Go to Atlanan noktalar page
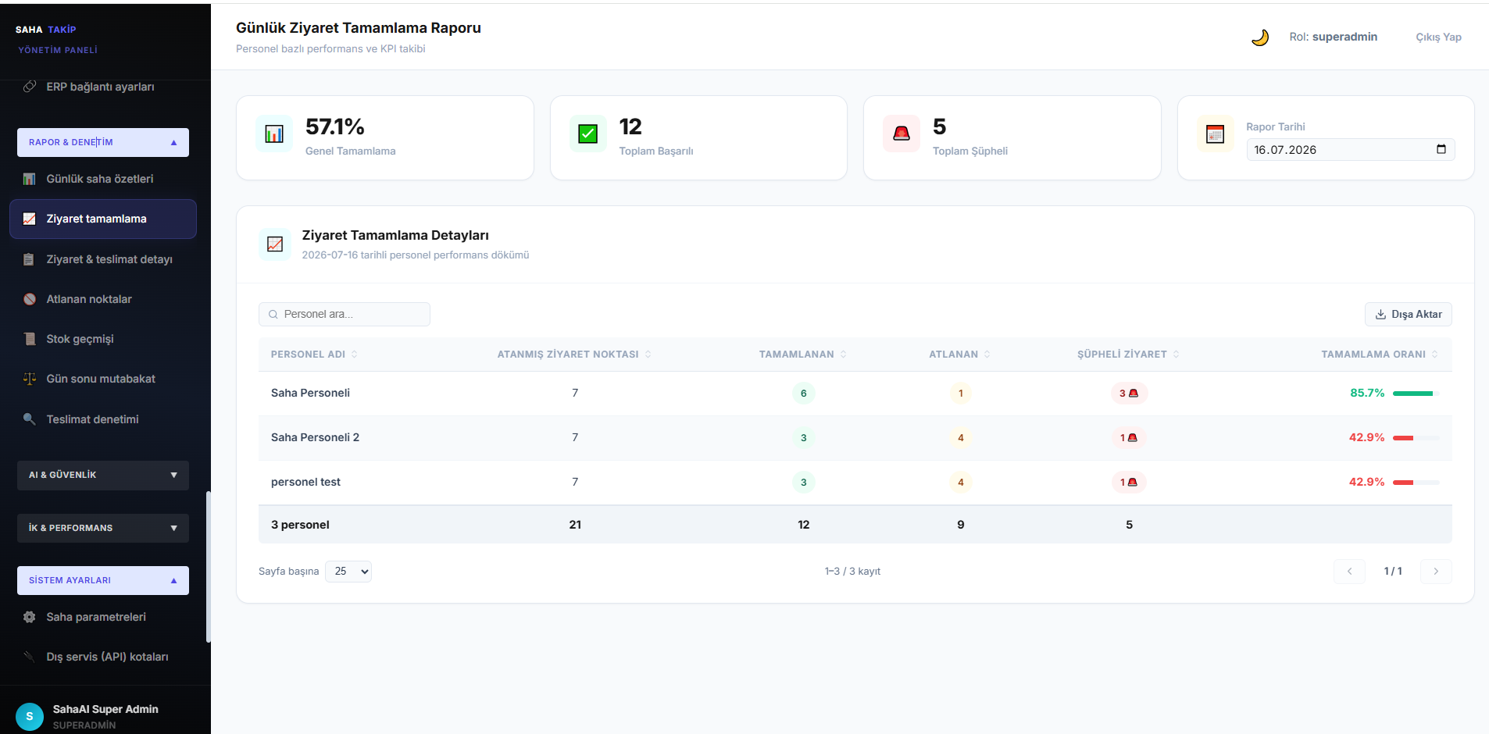1489x734 pixels. click(x=103, y=299)
